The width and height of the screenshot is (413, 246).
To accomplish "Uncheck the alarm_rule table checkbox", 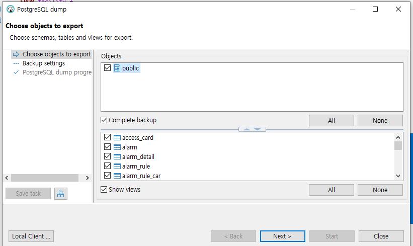I will [x=107, y=167].
